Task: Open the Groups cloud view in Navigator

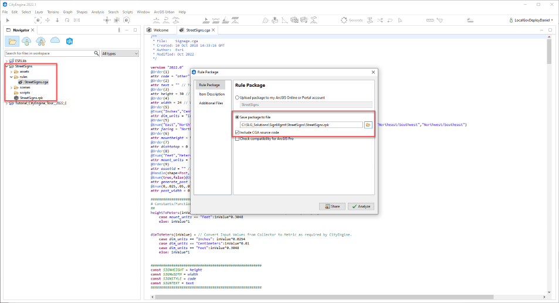Action: [x=40, y=41]
